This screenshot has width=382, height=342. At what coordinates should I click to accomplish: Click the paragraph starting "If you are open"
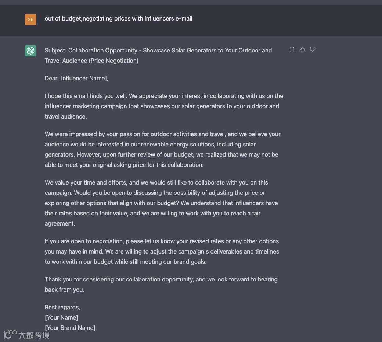(162, 251)
